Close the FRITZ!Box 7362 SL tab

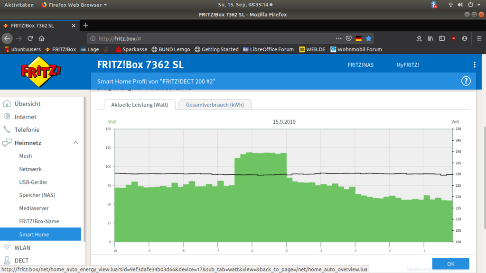pyautogui.click(x=74, y=26)
